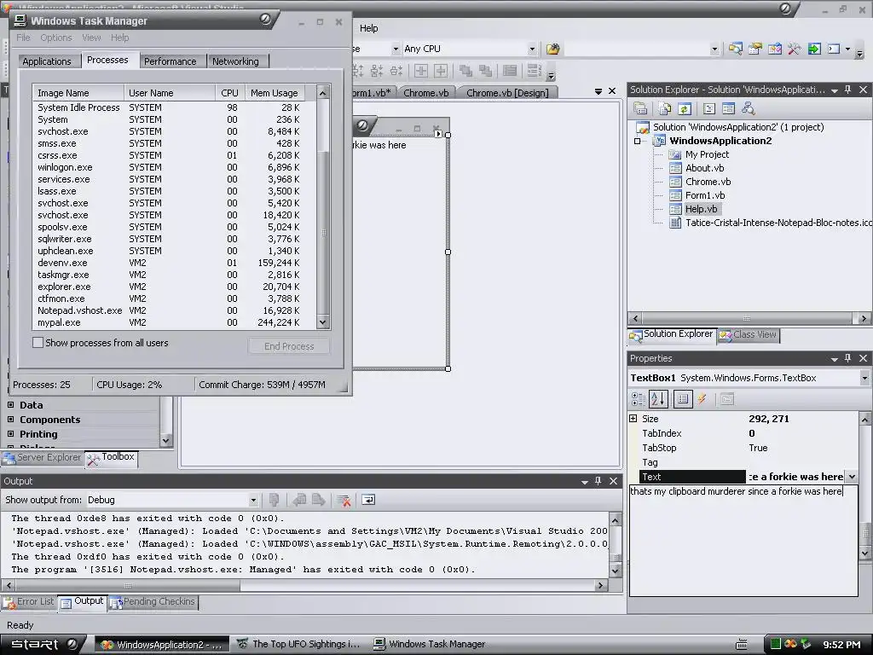The height and width of the screenshot is (655, 873).
Task: Open Help menu in Visual Studio
Action: pyautogui.click(x=368, y=28)
